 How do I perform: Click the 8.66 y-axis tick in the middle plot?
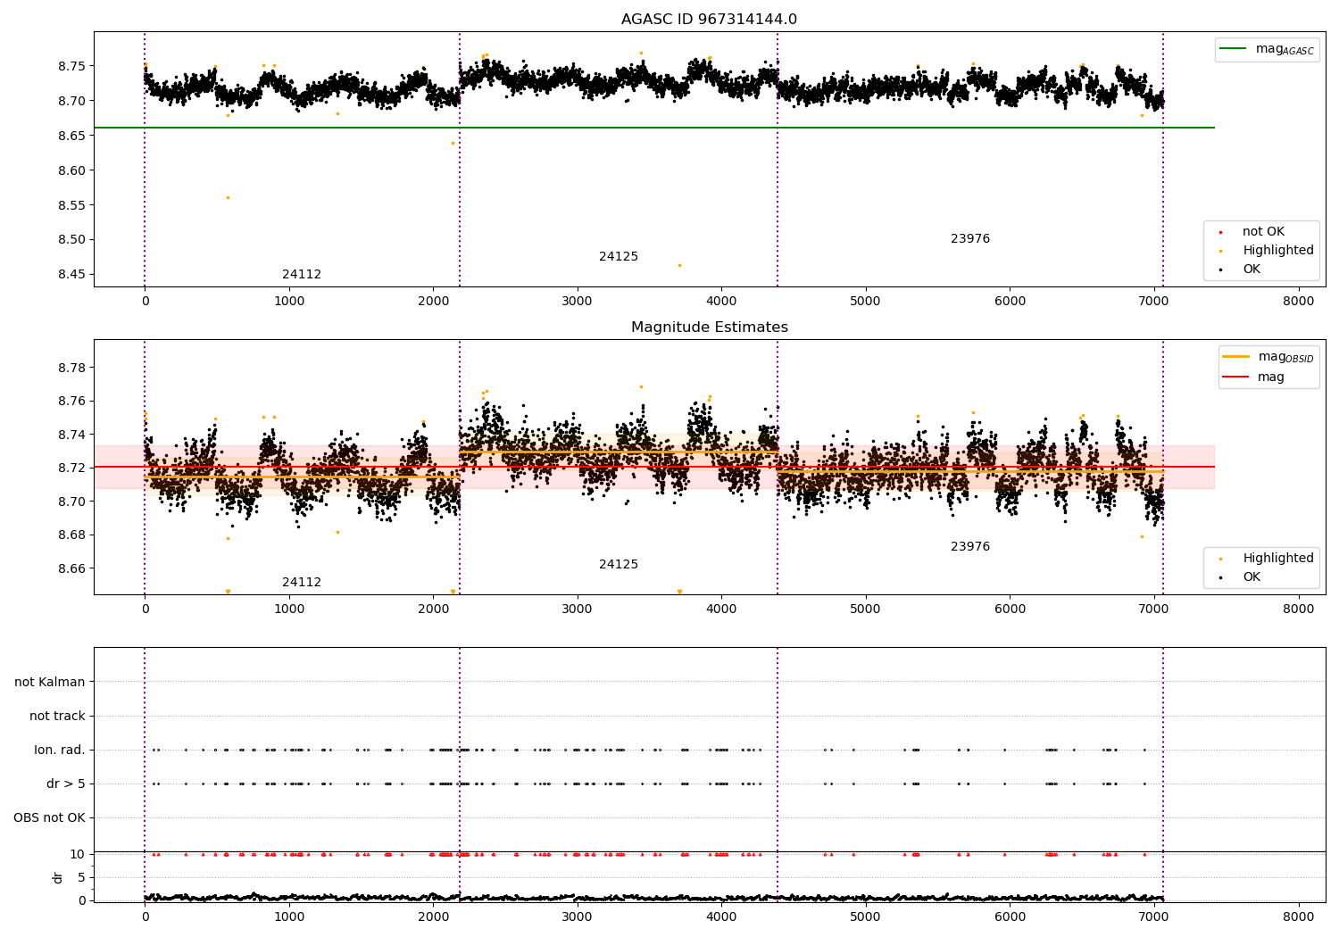(71, 569)
